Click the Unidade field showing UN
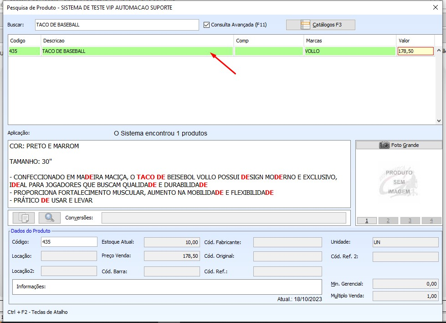 pos(405,242)
